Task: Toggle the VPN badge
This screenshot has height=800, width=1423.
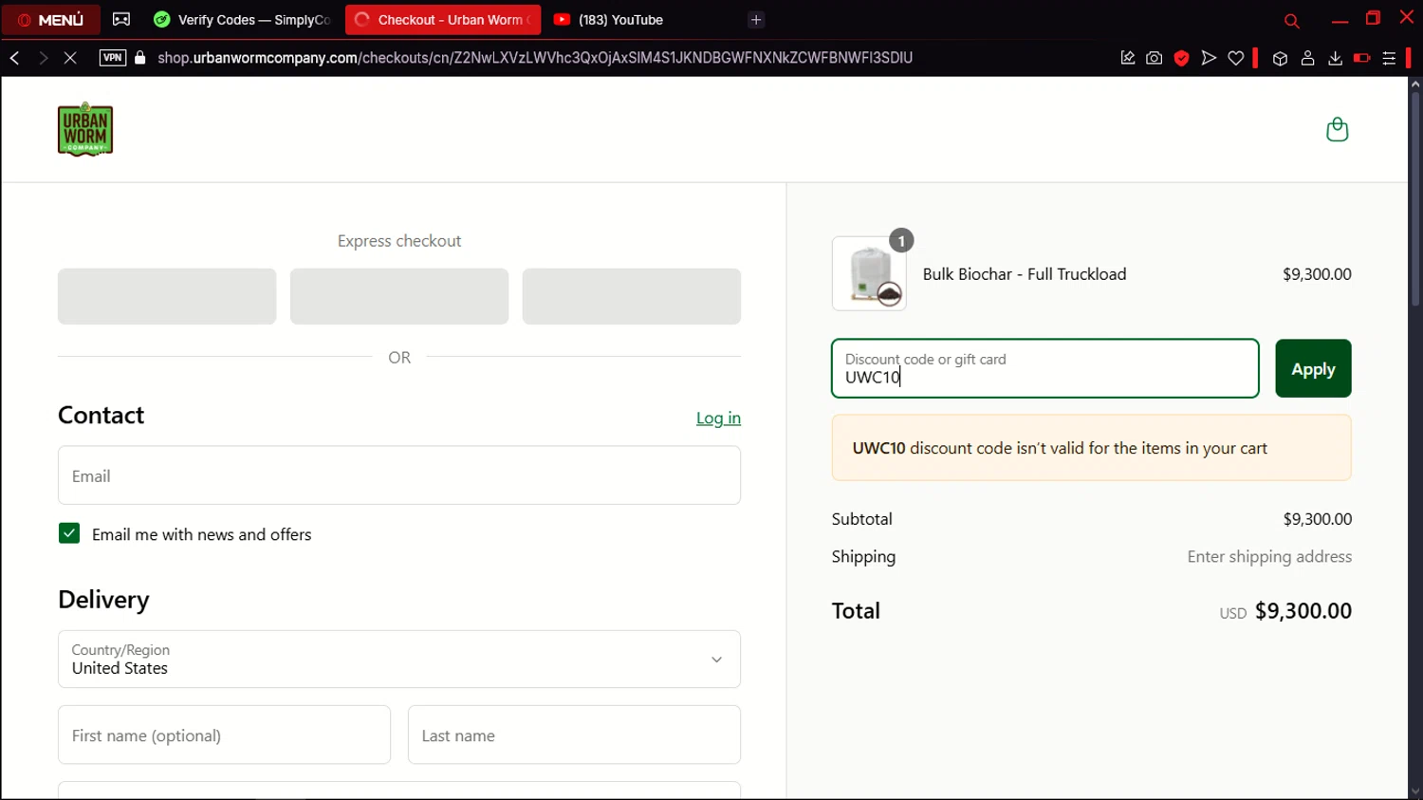Action: (112, 58)
